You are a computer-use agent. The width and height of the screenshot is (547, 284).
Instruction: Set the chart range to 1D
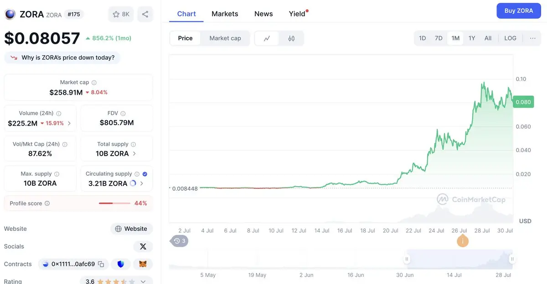click(x=423, y=38)
